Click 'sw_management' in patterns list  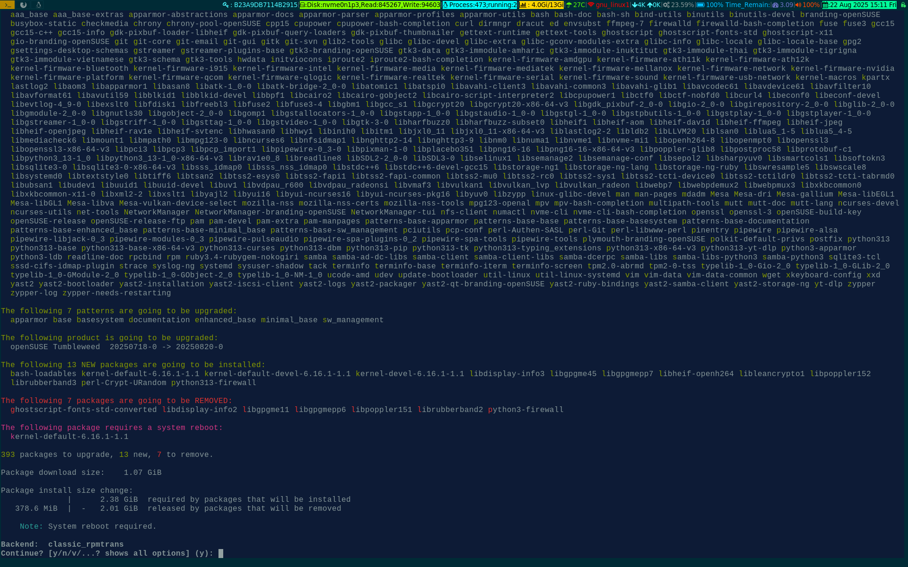click(x=353, y=320)
